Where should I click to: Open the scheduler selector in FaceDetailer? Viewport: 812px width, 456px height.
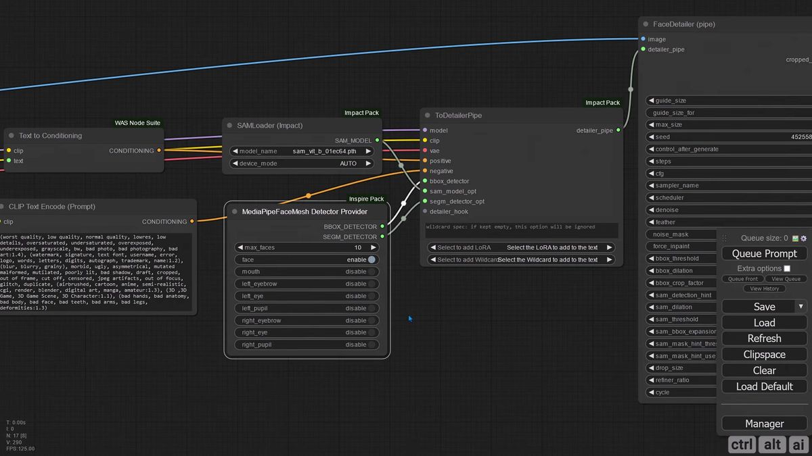tap(729, 197)
